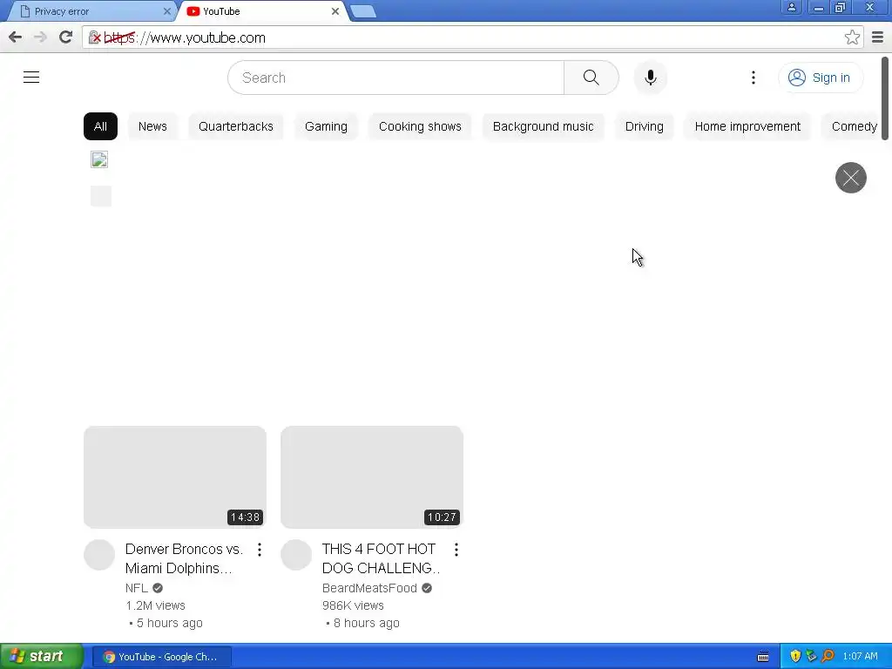Select the Cooking shows chip
This screenshot has width=892, height=669.
420,126
